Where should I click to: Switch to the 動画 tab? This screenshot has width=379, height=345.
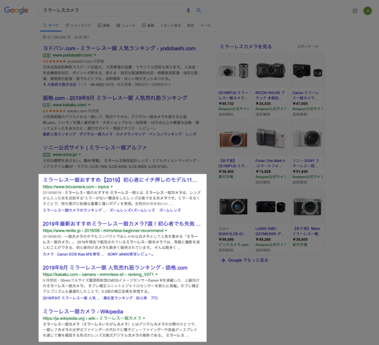coord(148,25)
